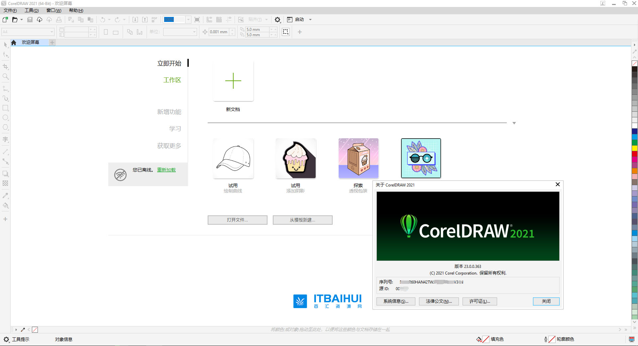Switch to 学习 section

point(175,129)
